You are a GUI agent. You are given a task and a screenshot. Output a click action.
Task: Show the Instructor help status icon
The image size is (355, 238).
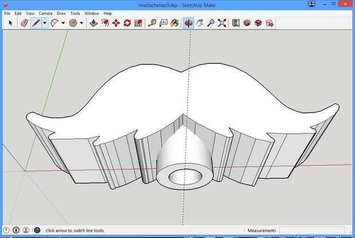pos(37,230)
